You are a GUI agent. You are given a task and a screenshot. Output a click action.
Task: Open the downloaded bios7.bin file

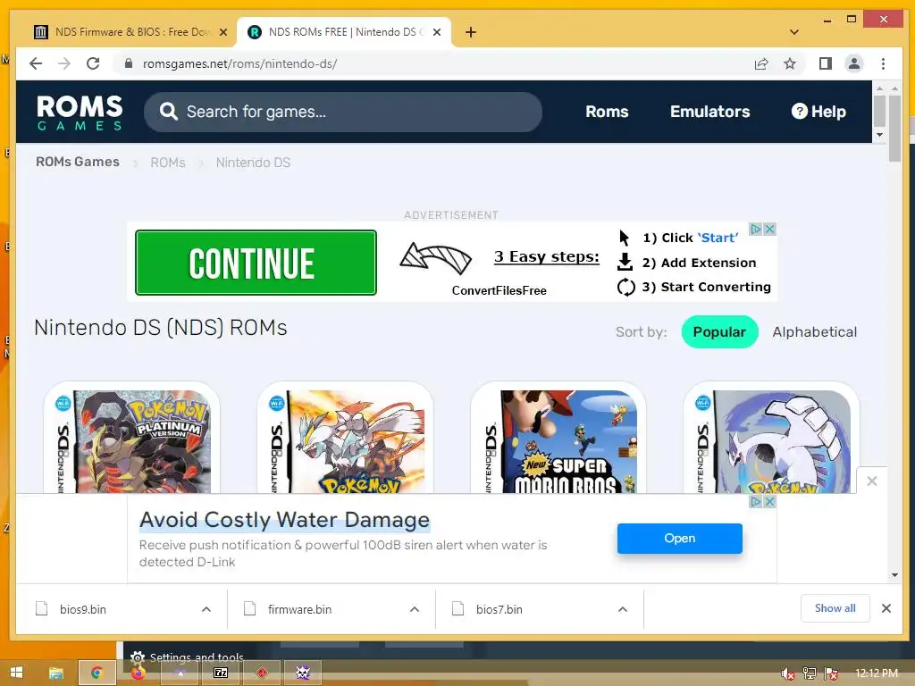[x=499, y=609]
